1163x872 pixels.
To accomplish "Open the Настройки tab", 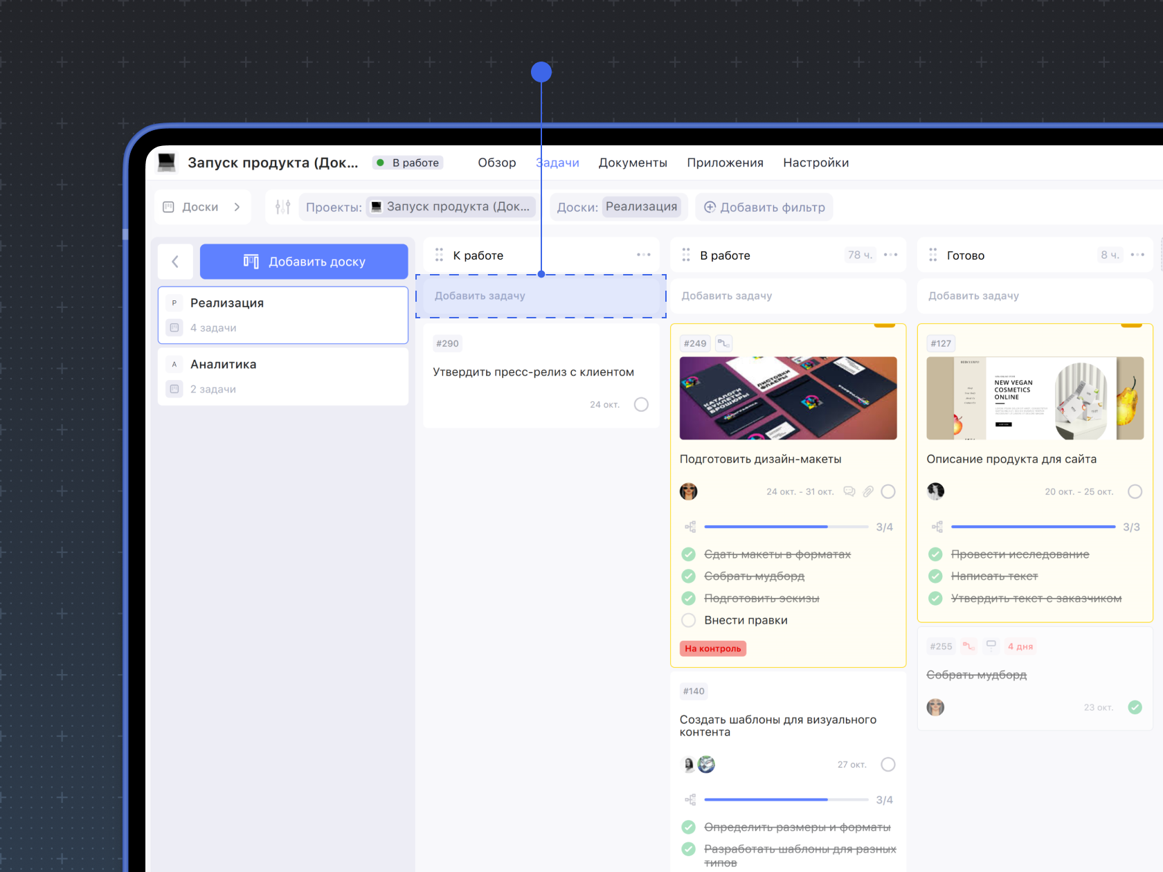I will (x=815, y=163).
